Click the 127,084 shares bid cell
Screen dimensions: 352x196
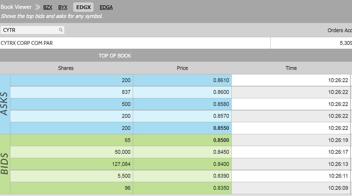(121, 164)
